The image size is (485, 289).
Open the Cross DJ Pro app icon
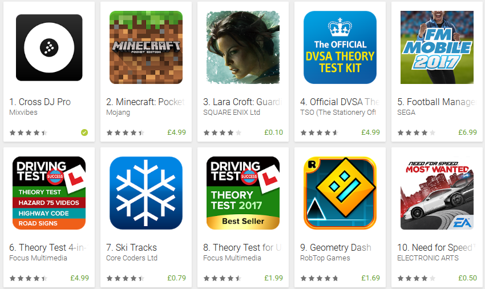(x=49, y=47)
